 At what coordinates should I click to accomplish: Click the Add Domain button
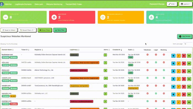(185, 37)
